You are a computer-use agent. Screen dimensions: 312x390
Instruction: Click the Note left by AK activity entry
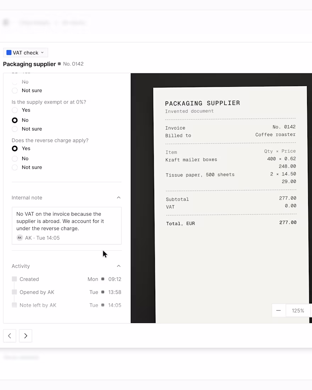(66, 305)
